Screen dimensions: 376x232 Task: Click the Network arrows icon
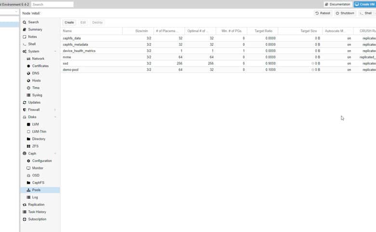28,58
